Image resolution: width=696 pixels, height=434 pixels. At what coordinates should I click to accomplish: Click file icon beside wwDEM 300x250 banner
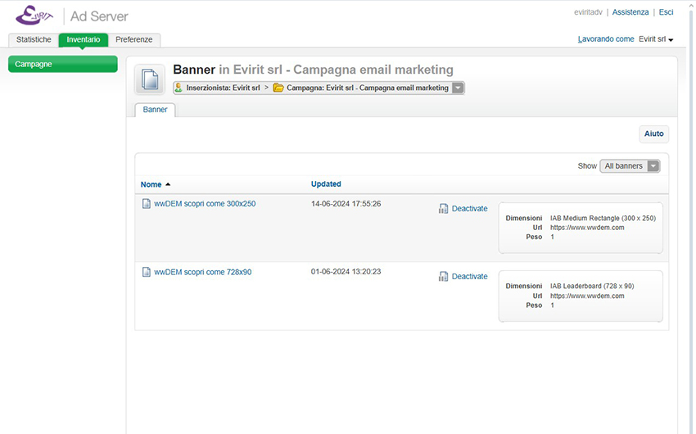[147, 204]
